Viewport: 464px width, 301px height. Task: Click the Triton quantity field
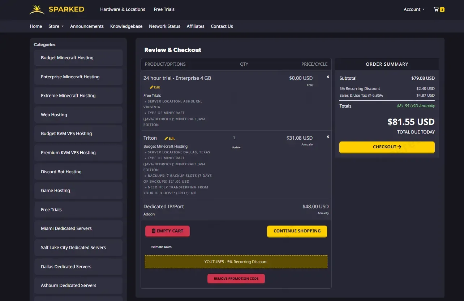pyautogui.click(x=234, y=138)
